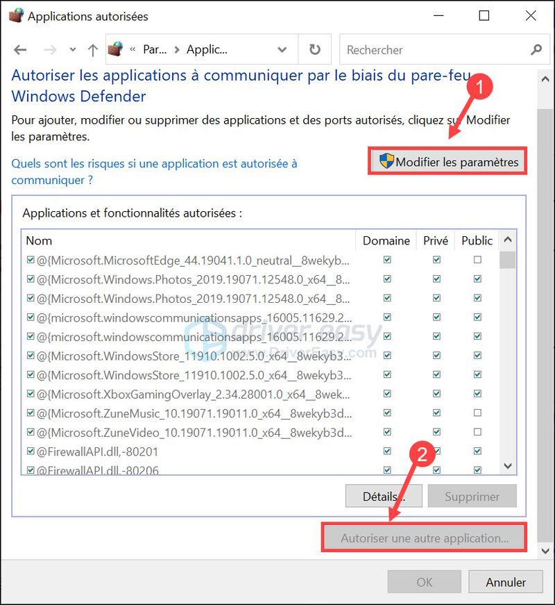
Task: Open the breadcrumb double-chevron overflow menu
Action: tap(133, 49)
